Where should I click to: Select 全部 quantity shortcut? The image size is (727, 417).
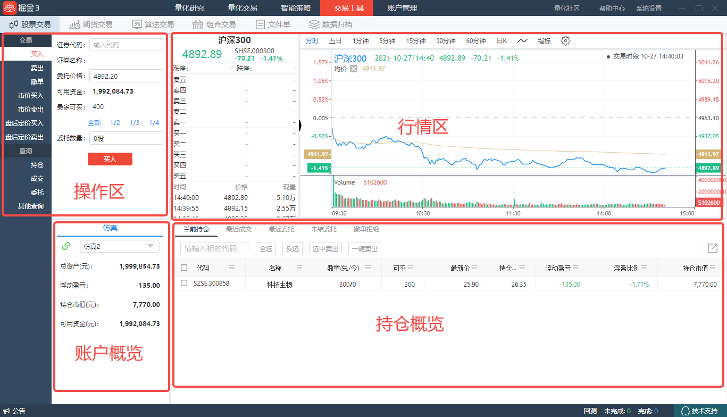coord(94,123)
